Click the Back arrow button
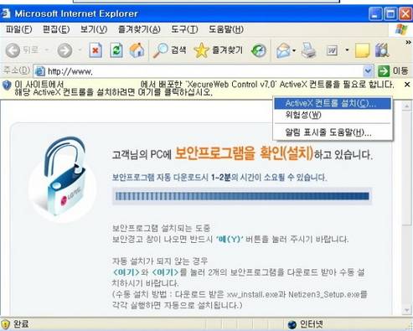Image resolution: width=413 pixels, height=331 pixels. pos(13,50)
